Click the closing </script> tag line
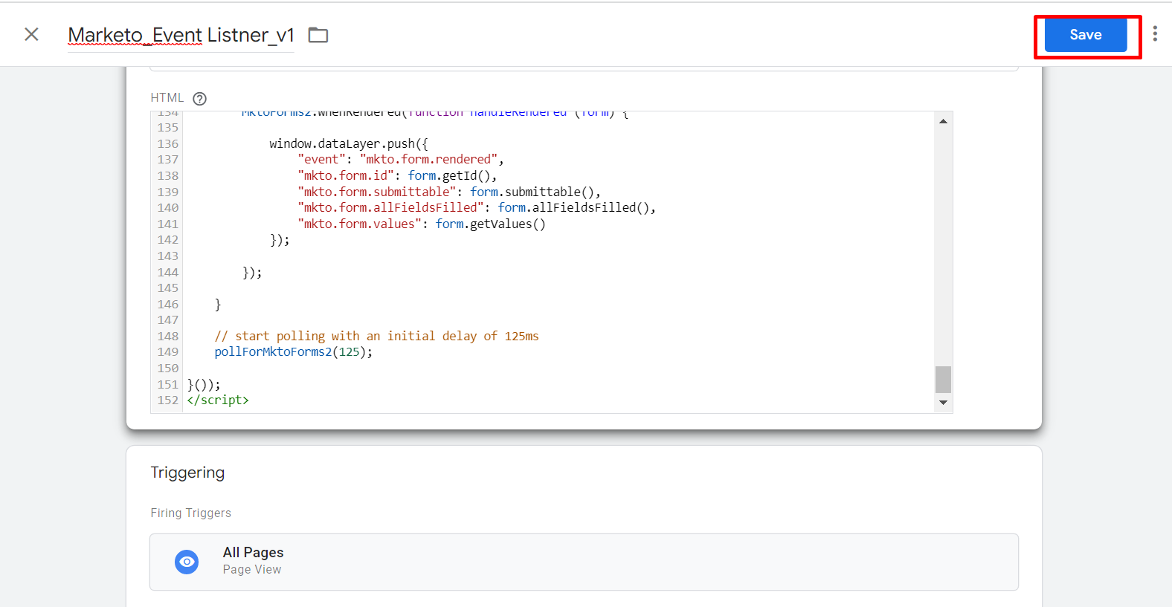This screenshot has height=607, width=1172. pos(218,400)
